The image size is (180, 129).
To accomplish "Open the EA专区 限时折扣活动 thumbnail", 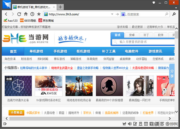I will tap(49, 86).
